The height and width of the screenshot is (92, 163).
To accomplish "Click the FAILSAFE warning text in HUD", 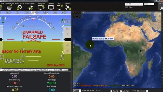I will (34, 37).
